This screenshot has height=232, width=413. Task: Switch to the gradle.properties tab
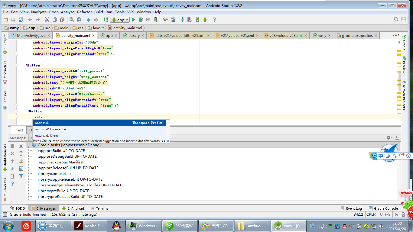[356, 36]
